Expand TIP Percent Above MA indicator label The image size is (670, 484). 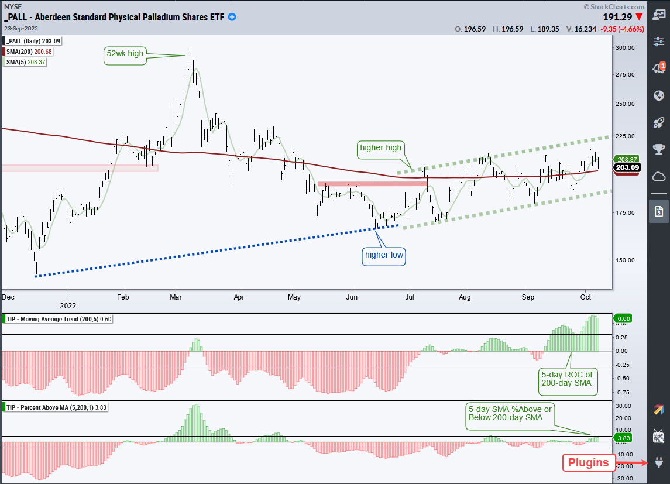[x=55, y=407]
